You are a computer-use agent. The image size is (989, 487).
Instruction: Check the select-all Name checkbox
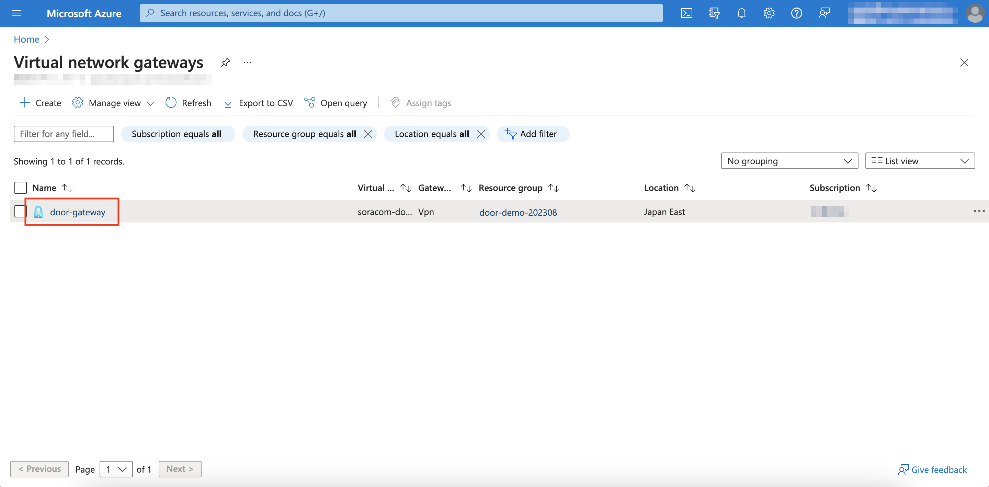coord(20,188)
